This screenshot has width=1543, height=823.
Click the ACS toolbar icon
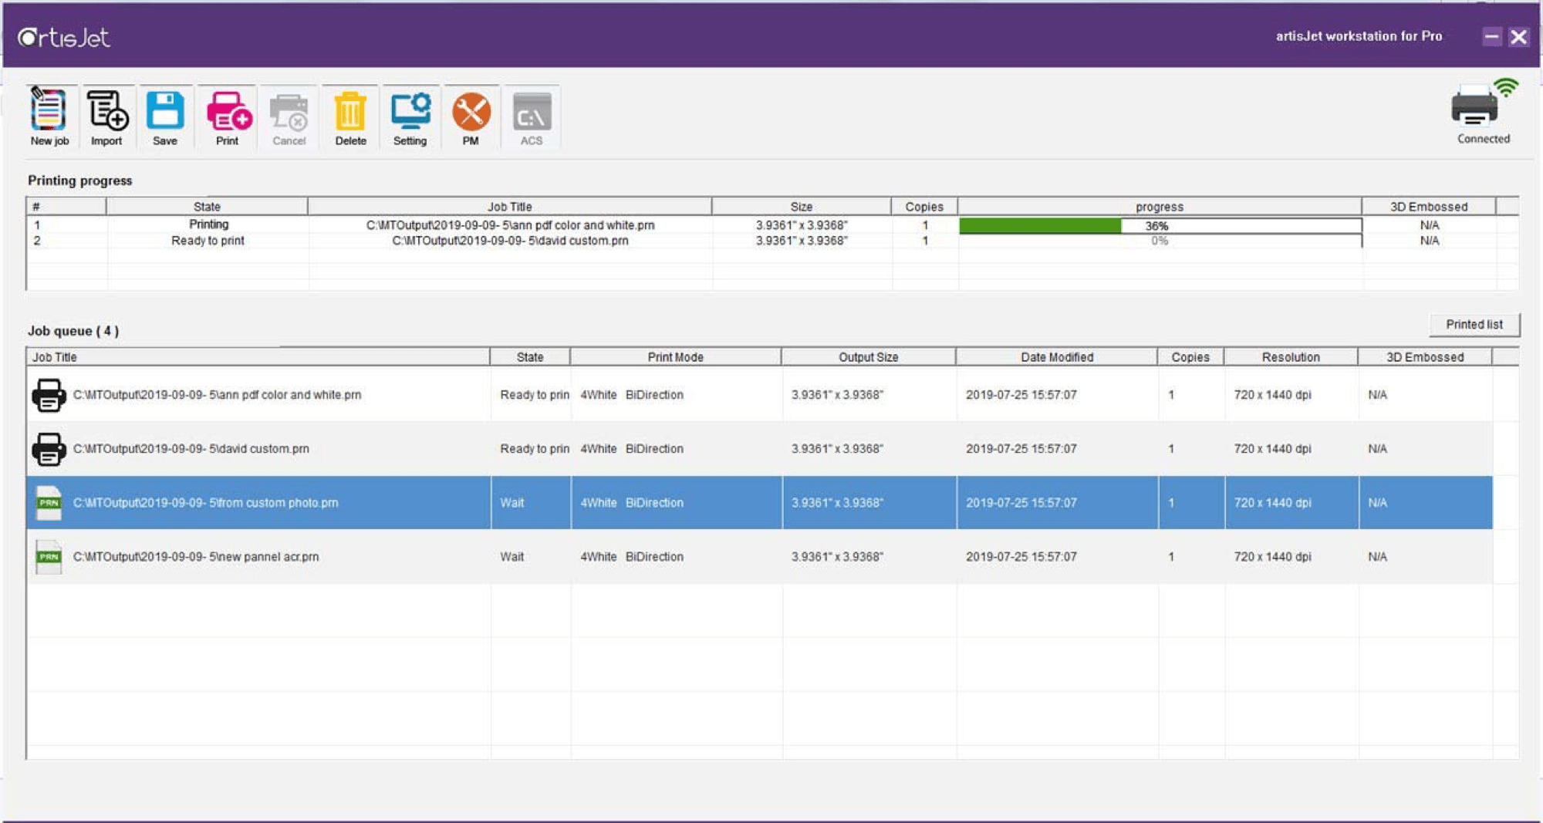click(532, 116)
